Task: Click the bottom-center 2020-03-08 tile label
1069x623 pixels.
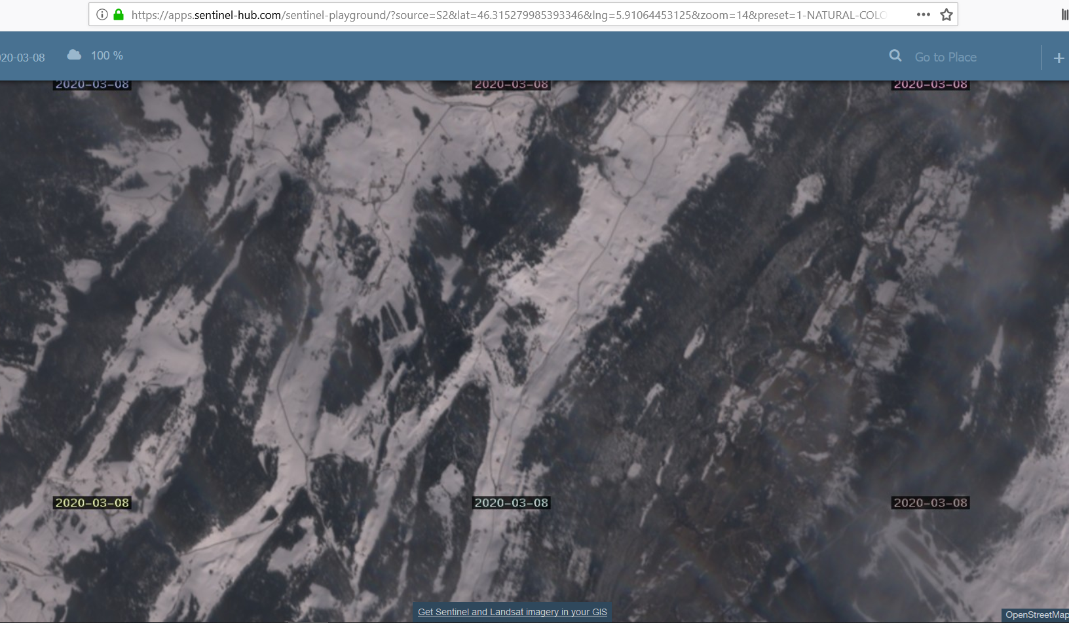Action: click(512, 503)
